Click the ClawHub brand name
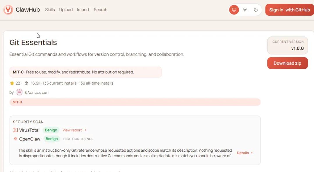 tap(28, 10)
